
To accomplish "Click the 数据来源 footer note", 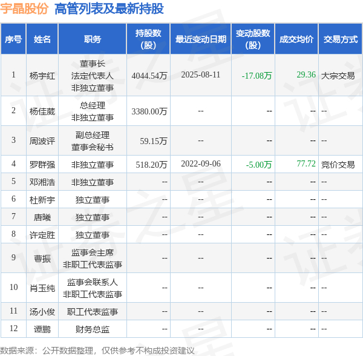I will [97, 351].
